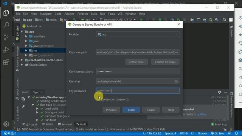The width and height of the screenshot is (242, 136).
Task: Toggle the Remember passwords checkbox
Action: pos(99,99)
